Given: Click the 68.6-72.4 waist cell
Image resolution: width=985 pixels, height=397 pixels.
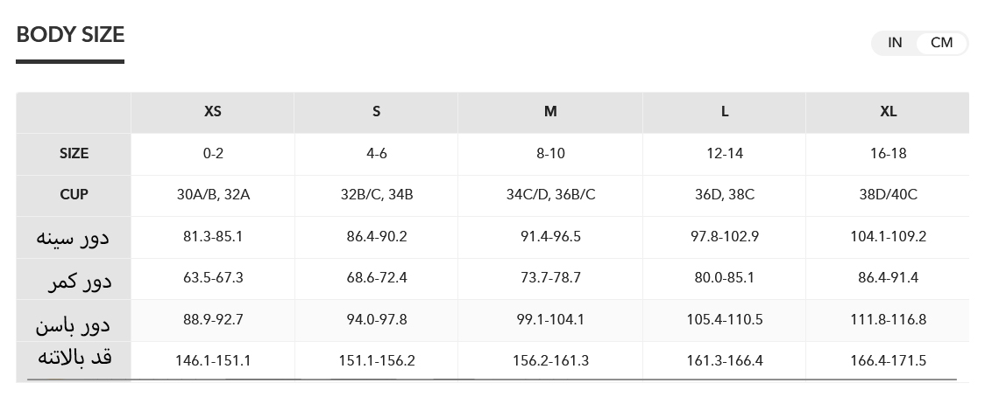Looking at the screenshot, I should click(x=376, y=278).
